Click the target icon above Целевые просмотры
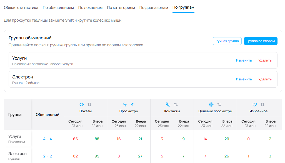Screen dimensions: 285x163 pos(211,105)
